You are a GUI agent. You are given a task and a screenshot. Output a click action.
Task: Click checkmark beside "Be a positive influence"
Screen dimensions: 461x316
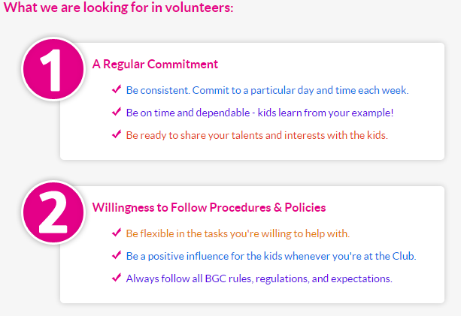click(x=117, y=255)
